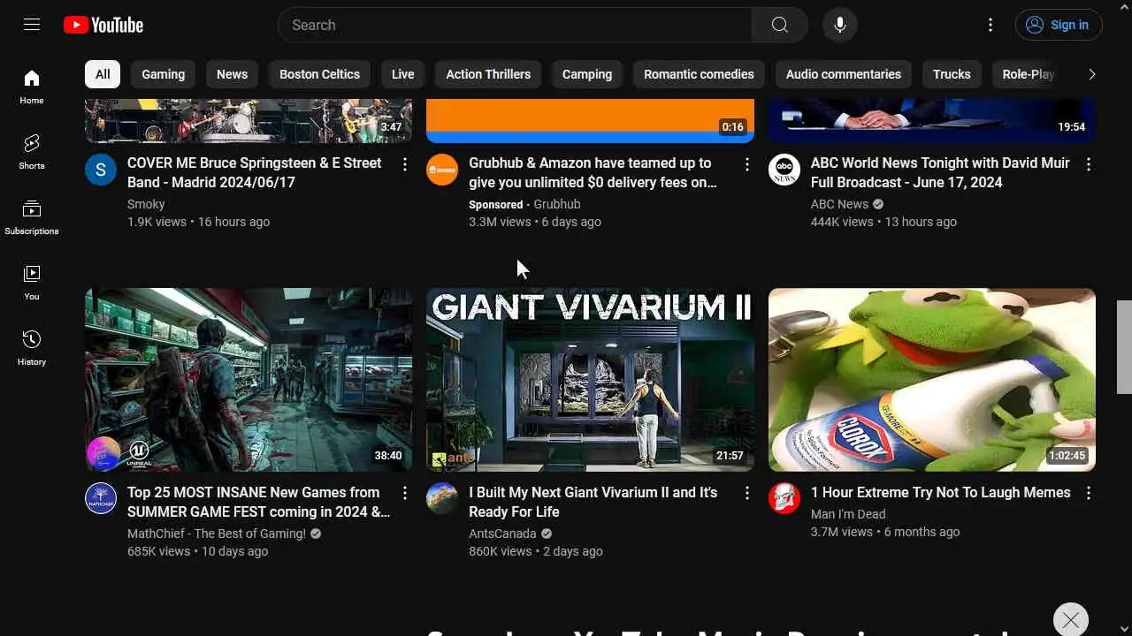Select the Gaming filter chip

pos(164,74)
